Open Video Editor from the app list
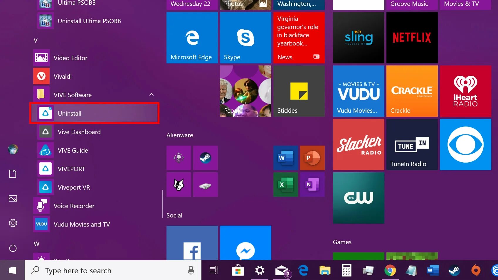 click(95, 58)
